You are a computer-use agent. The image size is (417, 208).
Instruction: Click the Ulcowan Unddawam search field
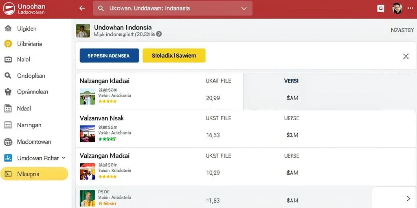[x=173, y=9]
